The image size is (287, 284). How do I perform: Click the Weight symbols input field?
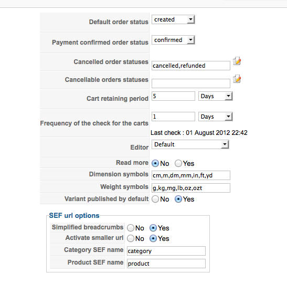(x=191, y=188)
